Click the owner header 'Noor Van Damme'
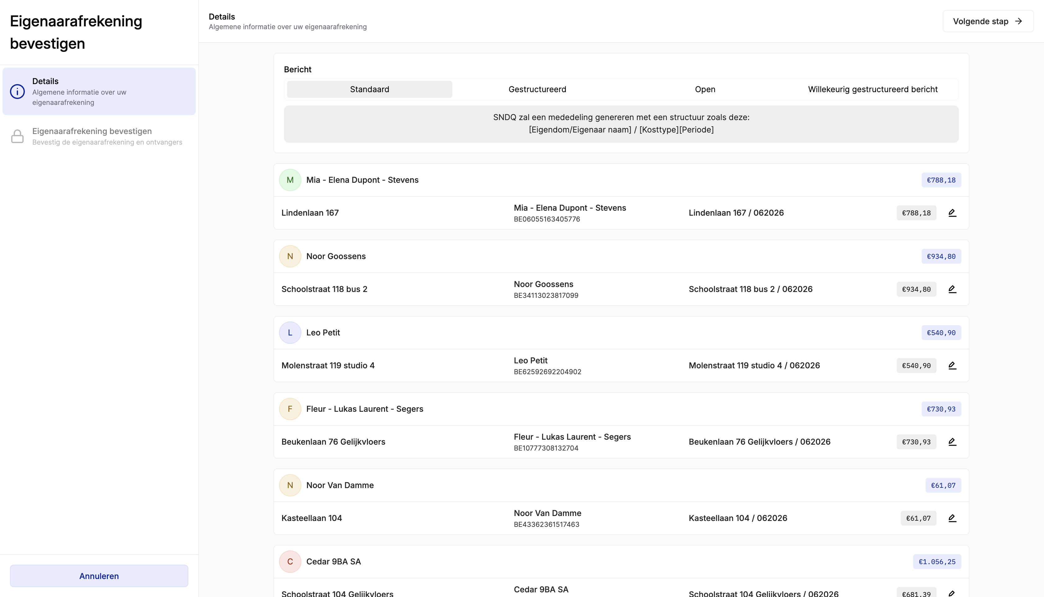The height and width of the screenshot is (597, 1044). pos(340,485)
